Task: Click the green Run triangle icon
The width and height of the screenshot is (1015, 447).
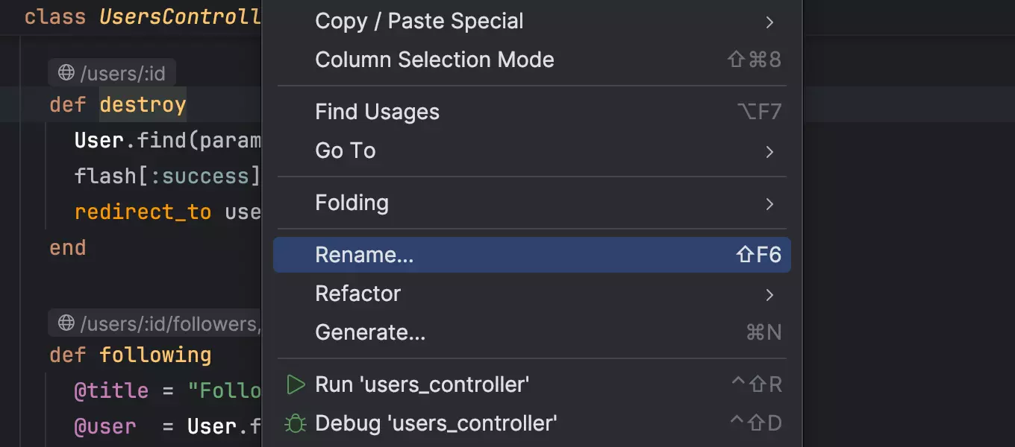Action: point(296,384)
